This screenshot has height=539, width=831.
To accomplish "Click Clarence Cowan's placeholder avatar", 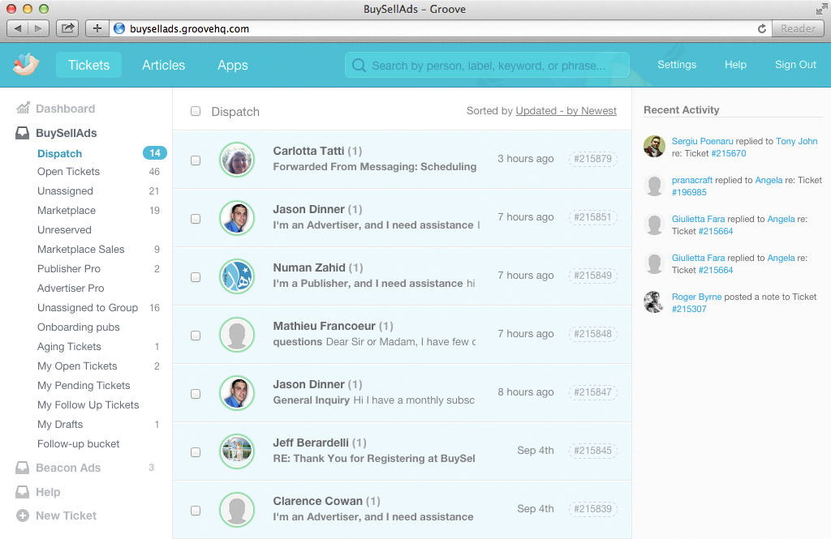I will [237, 510].
